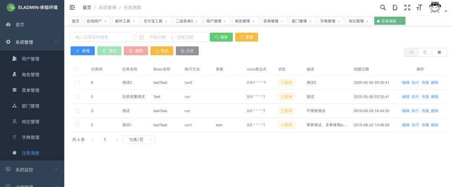
Task: Select page number 1 in pagination
Action: click(105, 139)
